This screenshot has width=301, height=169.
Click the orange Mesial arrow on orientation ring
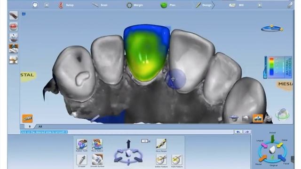click(x=262, y=158)
